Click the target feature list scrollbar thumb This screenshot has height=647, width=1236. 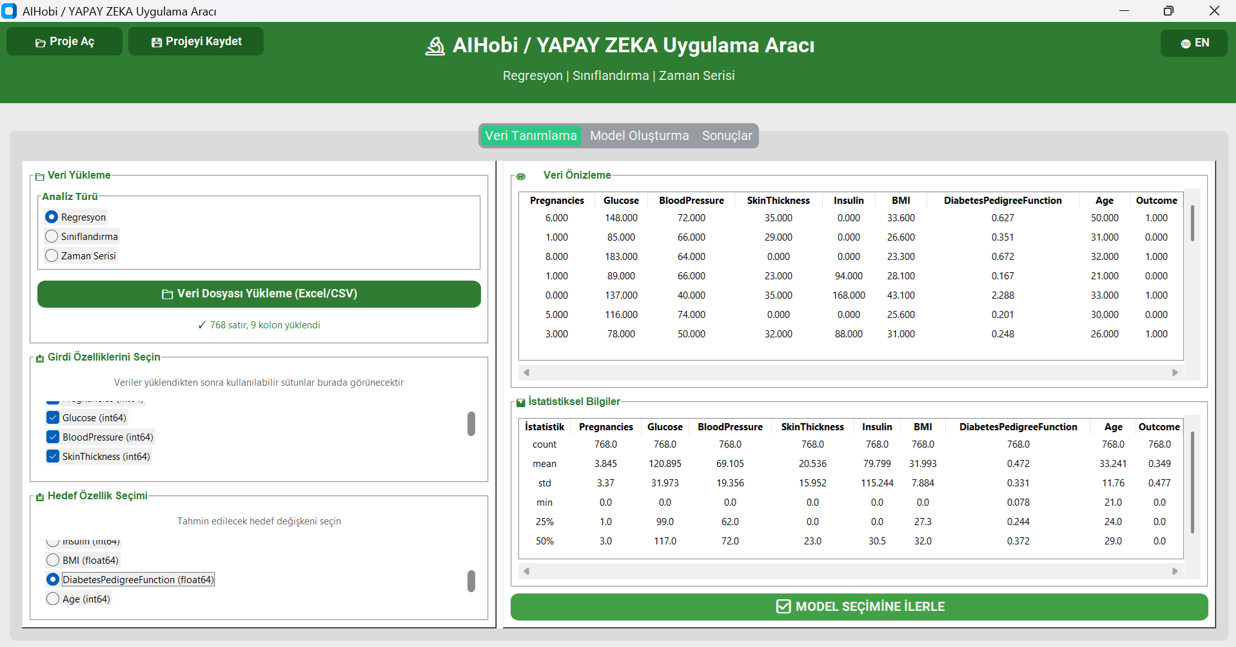tap(471, 581)
